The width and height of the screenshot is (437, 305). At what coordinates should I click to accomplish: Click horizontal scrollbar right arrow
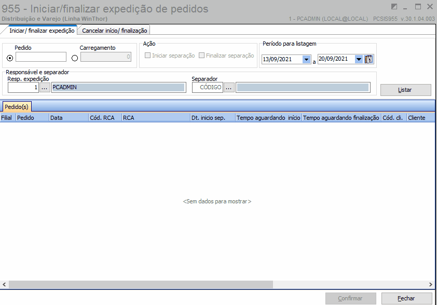coord(431,284)
